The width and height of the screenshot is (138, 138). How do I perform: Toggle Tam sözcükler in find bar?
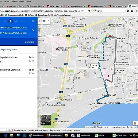click(x=55, y=130)
